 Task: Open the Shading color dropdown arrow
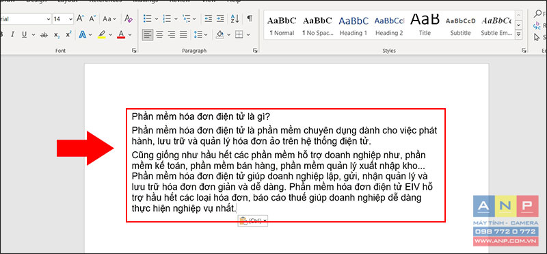[228, 35]
